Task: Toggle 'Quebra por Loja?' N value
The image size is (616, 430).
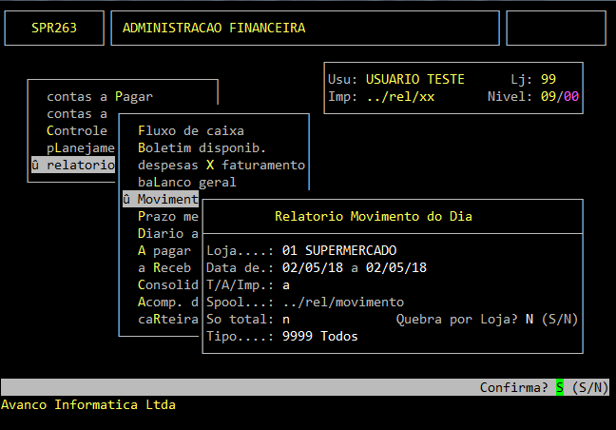Action: (x=529, y=319)
